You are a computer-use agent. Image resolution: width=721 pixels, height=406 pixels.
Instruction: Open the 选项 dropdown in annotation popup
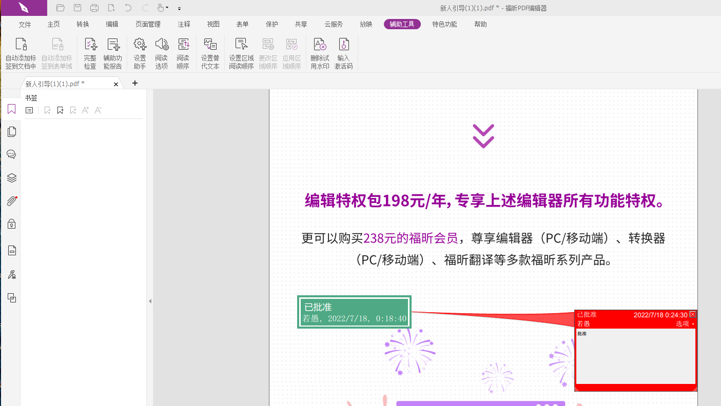[683, 323]
